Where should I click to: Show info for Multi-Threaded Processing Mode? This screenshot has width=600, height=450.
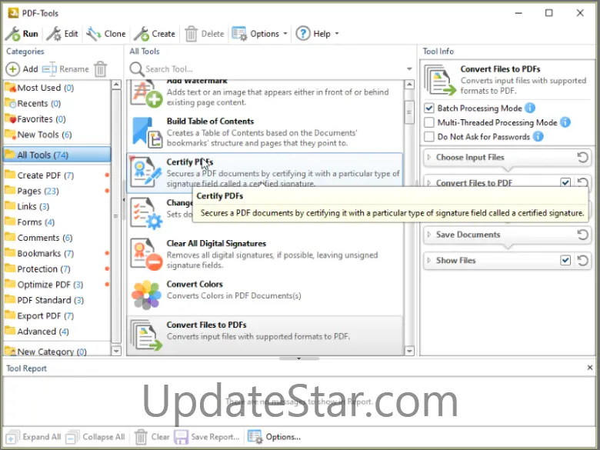pos(565,122)
